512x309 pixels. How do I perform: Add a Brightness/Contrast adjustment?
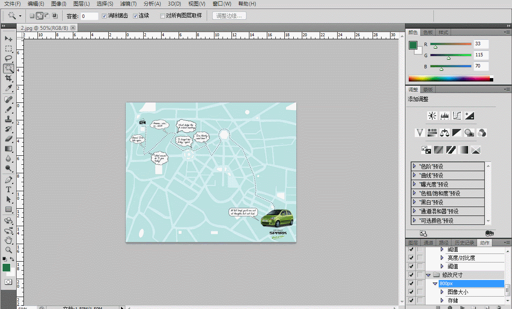(x=432, y=116)
